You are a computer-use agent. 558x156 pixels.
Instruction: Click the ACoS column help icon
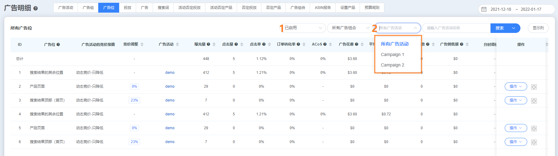[x=325, y=44]
